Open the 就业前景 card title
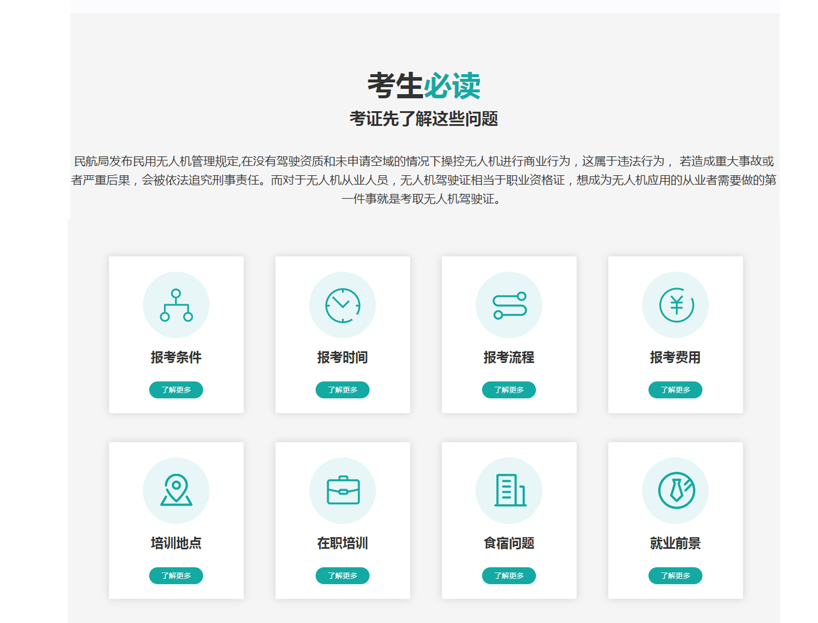The width and height of the screenshot is (818, 623). (675, 543)
